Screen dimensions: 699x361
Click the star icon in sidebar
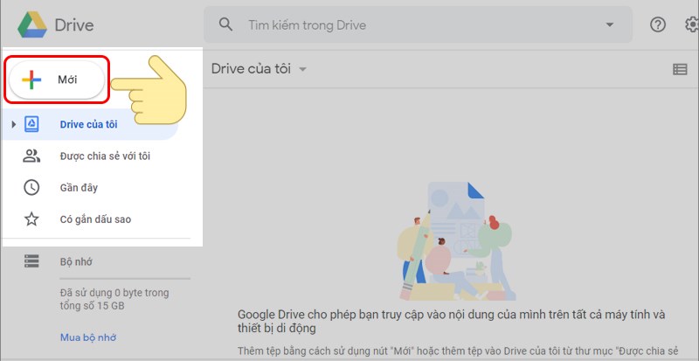coord(31,219)
